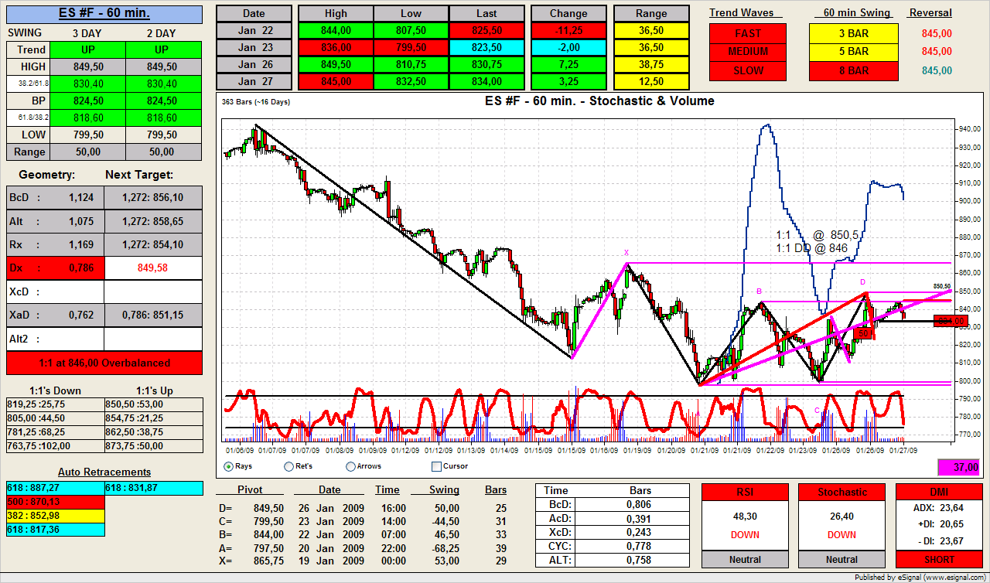The image size is (990, 583).
Task: Click the red Dx geometry cell
Action: (x=54, y=268)
